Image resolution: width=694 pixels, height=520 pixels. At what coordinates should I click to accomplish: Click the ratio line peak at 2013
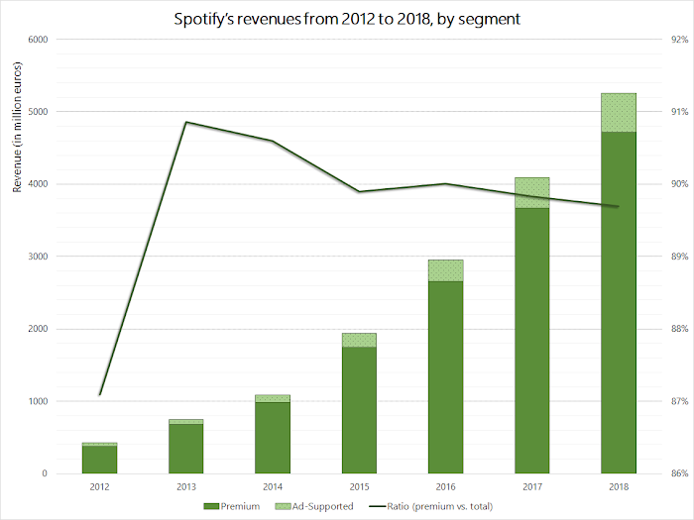tap(186, 122)
